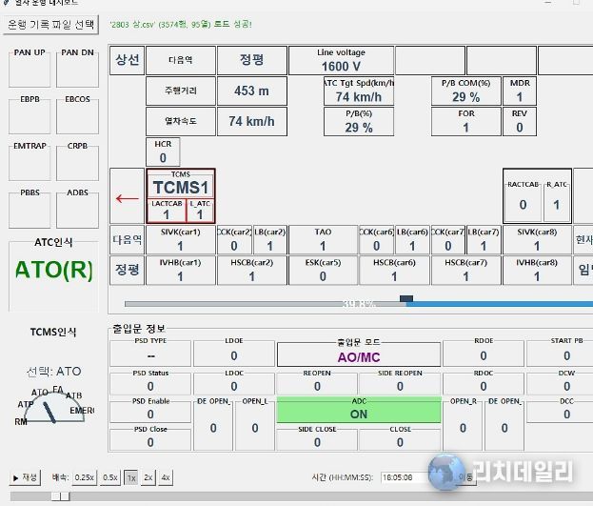593x506 pixels.
Task: Click the green ATO(R) recognition display
Action: tap(53, 270)
